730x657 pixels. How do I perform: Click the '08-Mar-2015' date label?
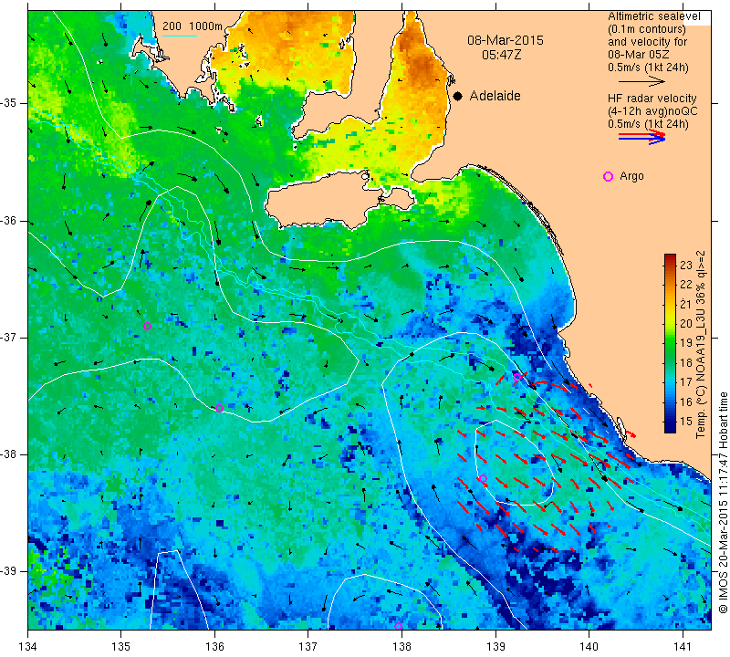pyautogui.click(x=506, y=40)
